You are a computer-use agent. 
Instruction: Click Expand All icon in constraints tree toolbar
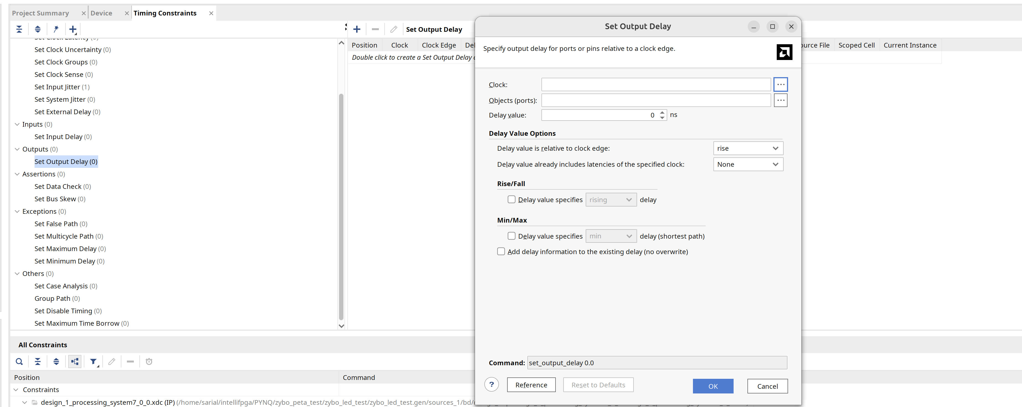point(38,29)
